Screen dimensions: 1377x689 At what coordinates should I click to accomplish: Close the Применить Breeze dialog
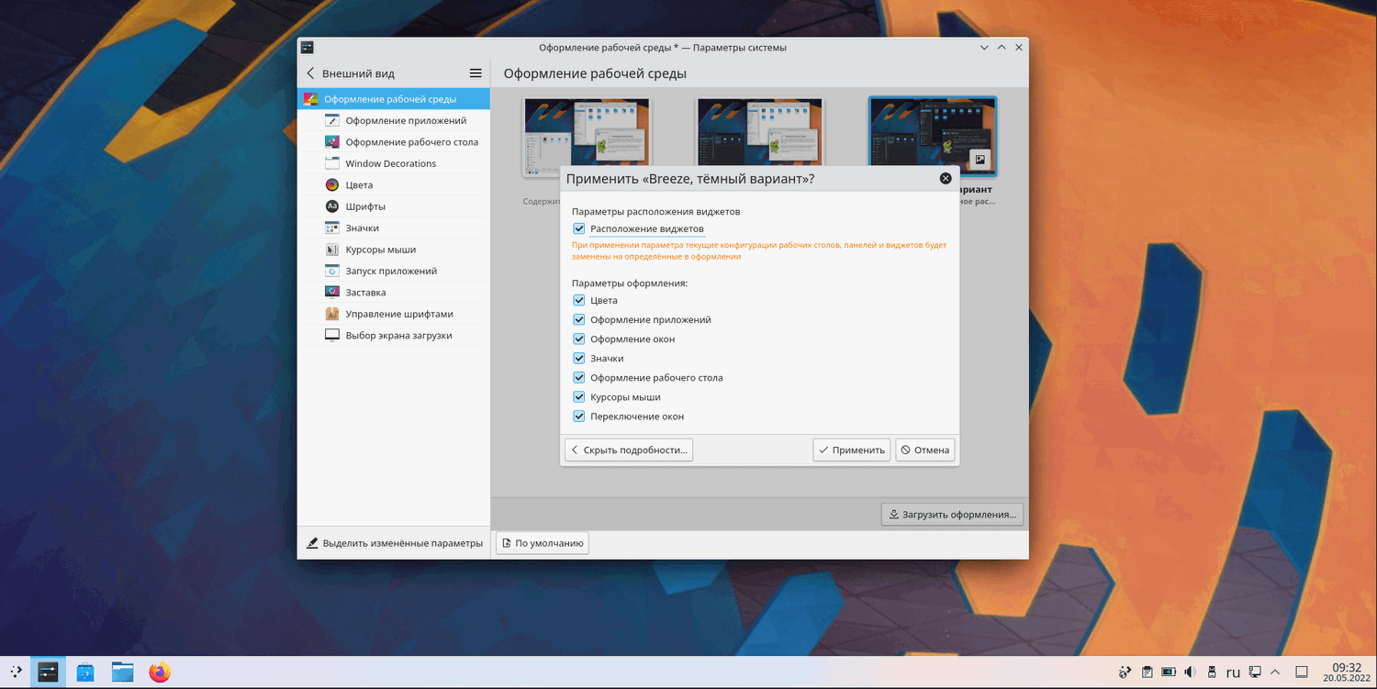pyautogui.click(x=946, y=179)
